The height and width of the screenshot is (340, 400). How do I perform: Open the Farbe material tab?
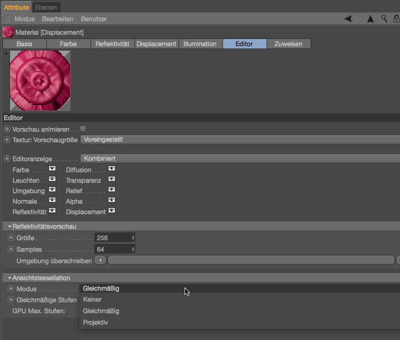pos(68,44)
